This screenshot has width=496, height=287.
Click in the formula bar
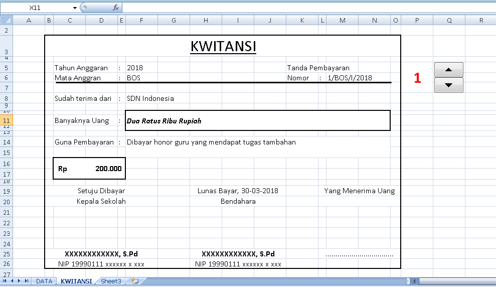point(309,8)
